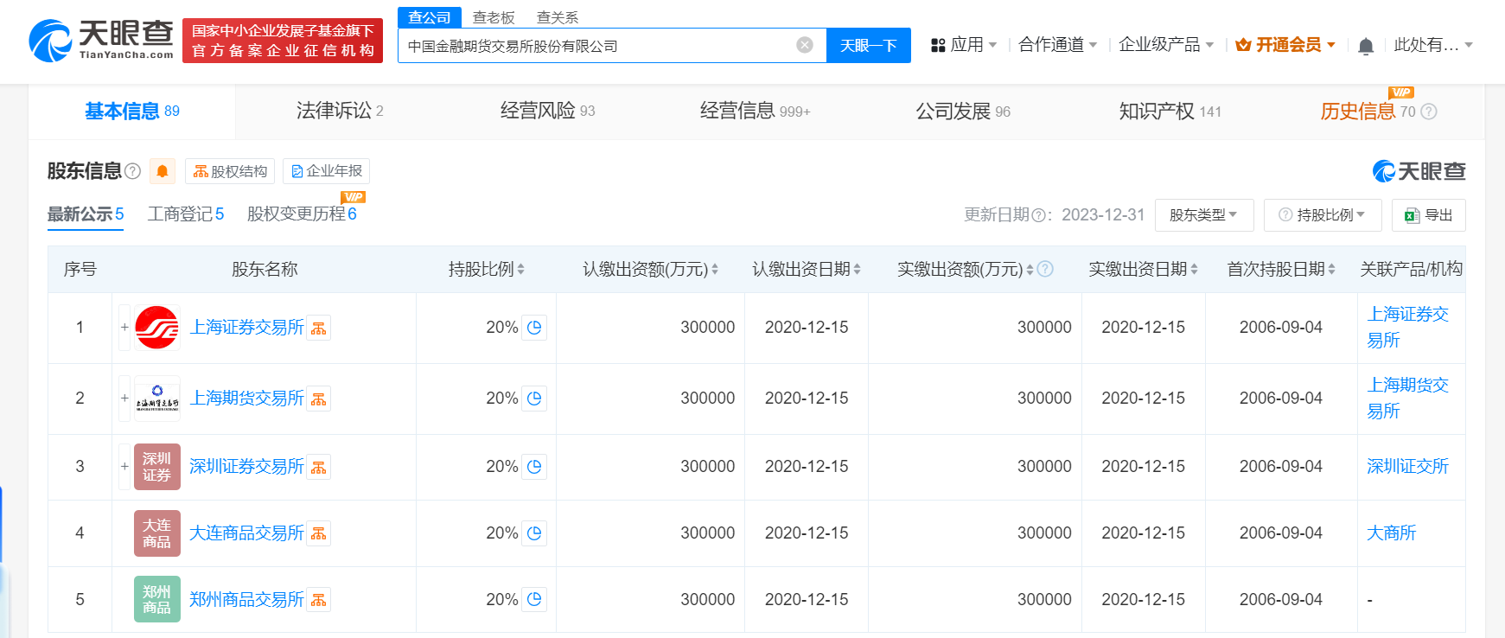The width and height of the screenshot is (1505, 638).
Task: Click pie chart icon in 上海期货交易所 row
Action: (534, 399)
